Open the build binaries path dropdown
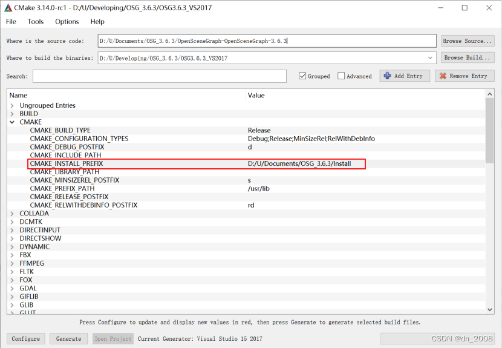The image size is (502, 348). point(430,58)
